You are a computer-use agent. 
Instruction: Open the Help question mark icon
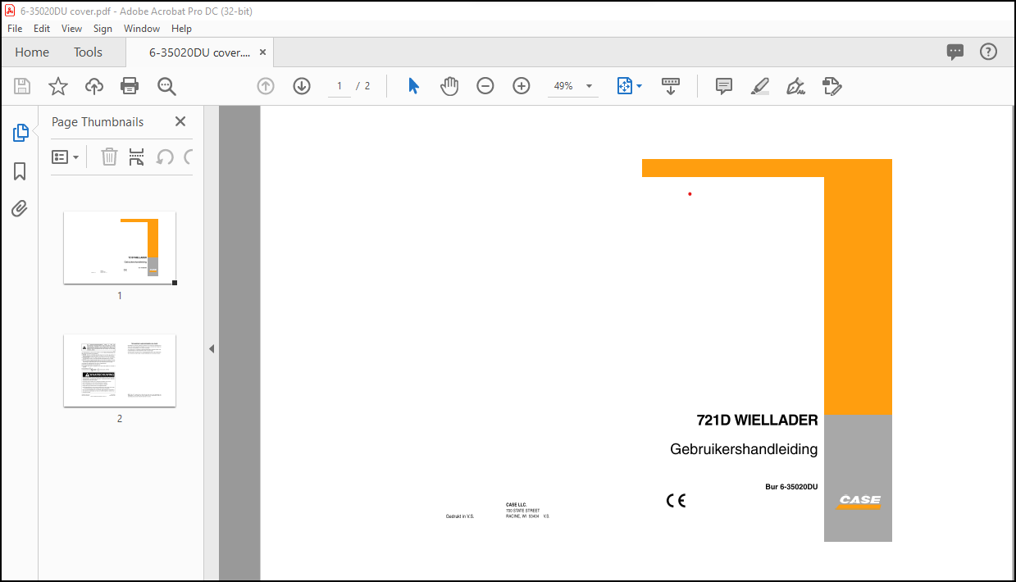pos(989,52)
